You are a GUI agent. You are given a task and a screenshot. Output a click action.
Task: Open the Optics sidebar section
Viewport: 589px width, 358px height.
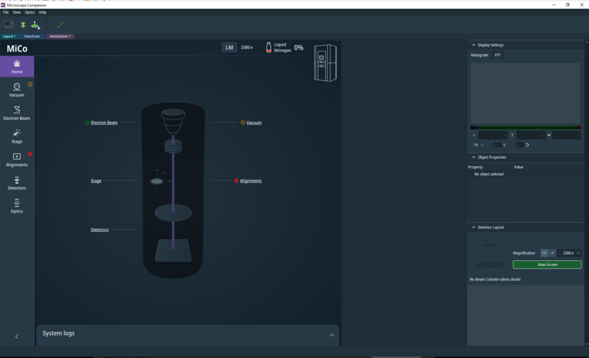[x=17, y=206]
